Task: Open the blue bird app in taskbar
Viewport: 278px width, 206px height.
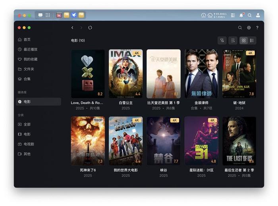Action: (74, 15)
